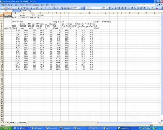Expand the font size dropdown

tap(107, 8)
